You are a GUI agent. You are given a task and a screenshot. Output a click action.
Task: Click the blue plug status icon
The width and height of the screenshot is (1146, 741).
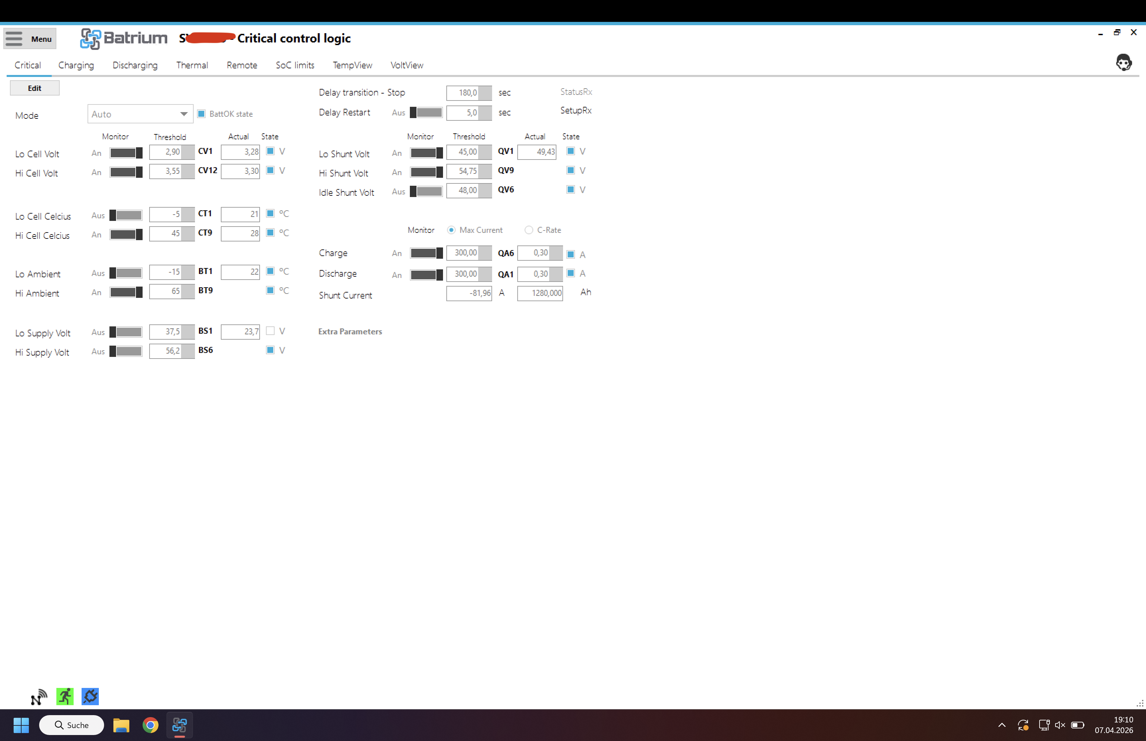click(x=90, y=696)
